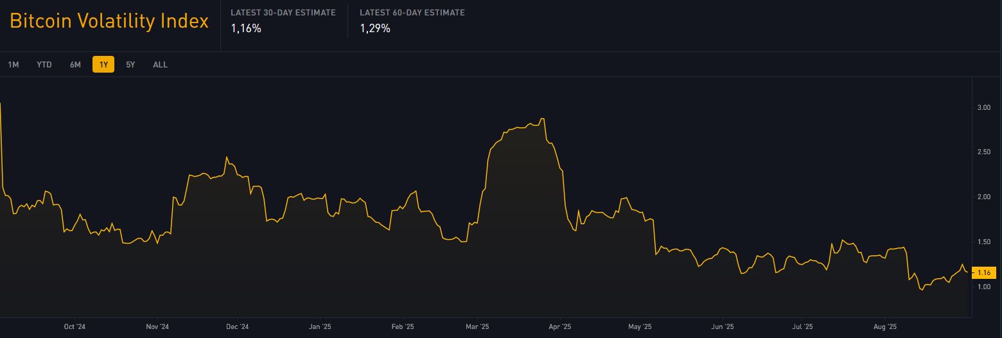Screen dimensions: 1002x338
Task: Click the 1.00 y-axis label
Action: (x=984, y=287)
